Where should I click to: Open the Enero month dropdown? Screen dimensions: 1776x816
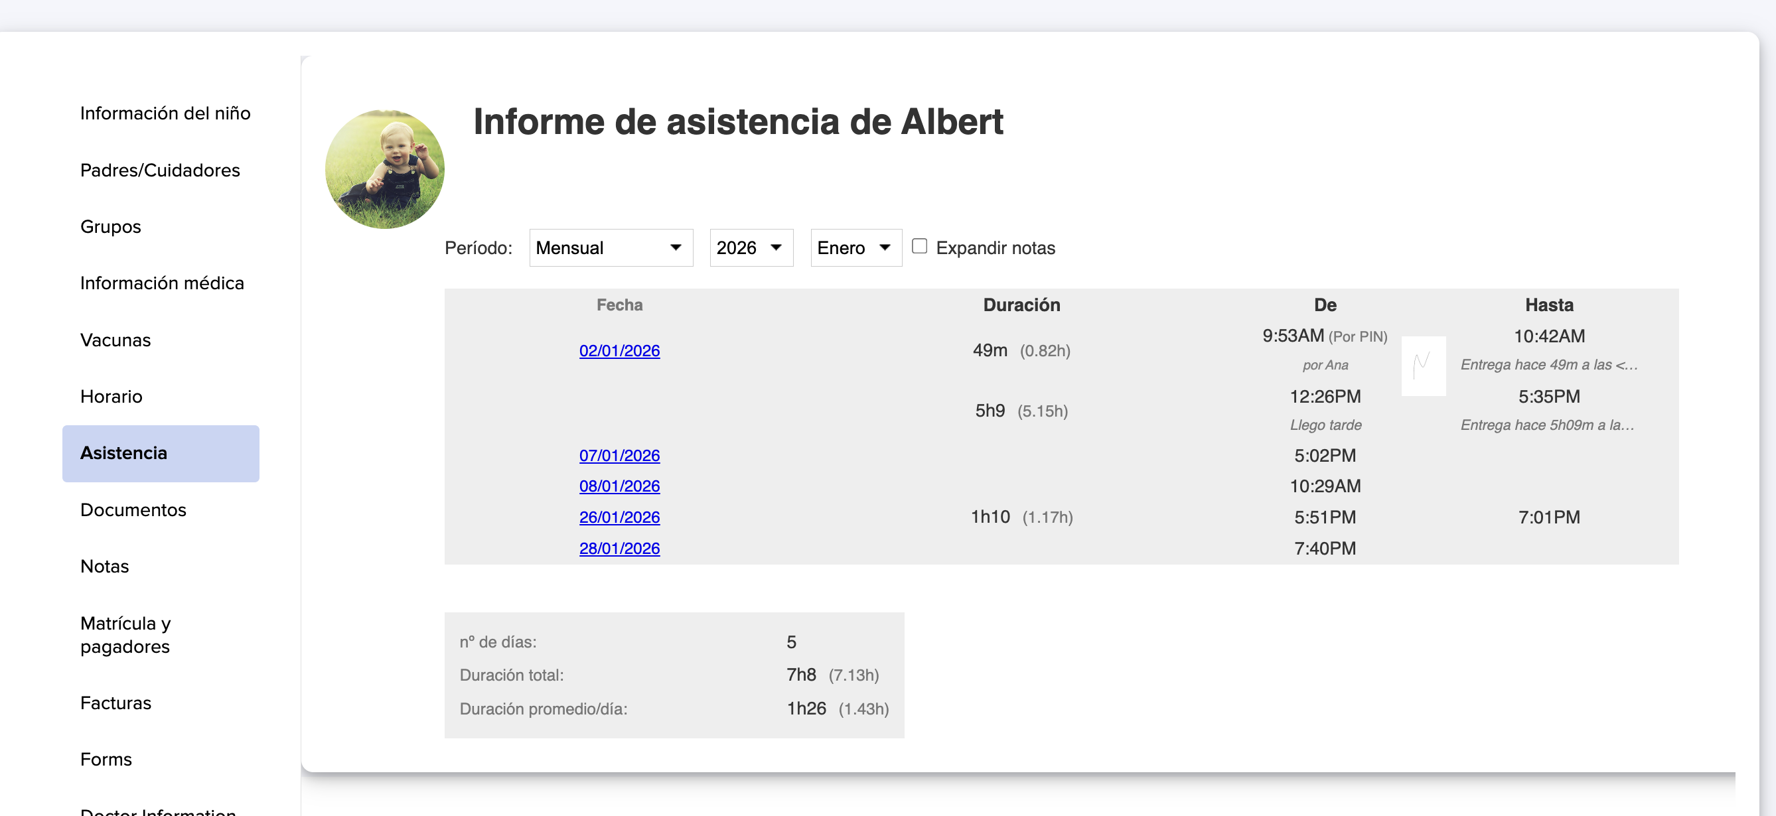point(855,247)
